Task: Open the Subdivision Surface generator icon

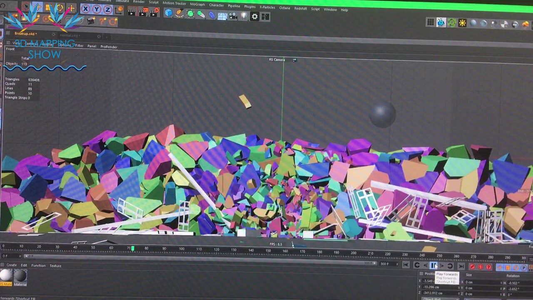Action: [x=190, y=14]
